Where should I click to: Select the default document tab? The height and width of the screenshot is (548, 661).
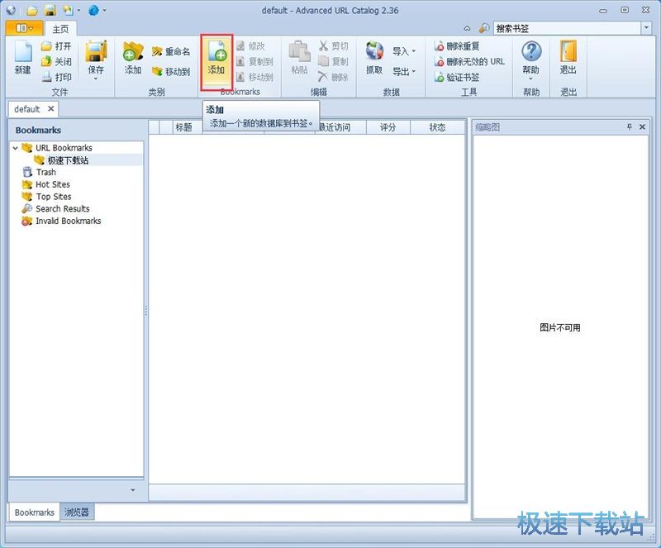point(27,109)
